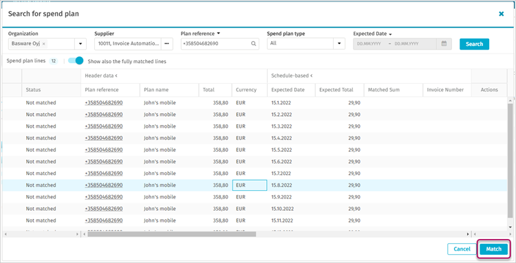Click the horizontal scrollbar thumb
The height and width of the screenshot is (263, 516).
pos(171,234)
